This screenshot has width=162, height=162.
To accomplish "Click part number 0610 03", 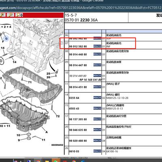I will 74,151.
